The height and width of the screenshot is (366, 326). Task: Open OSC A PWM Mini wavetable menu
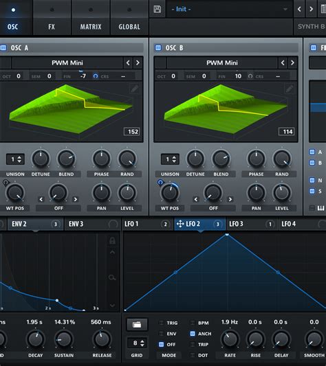(67, 62)
